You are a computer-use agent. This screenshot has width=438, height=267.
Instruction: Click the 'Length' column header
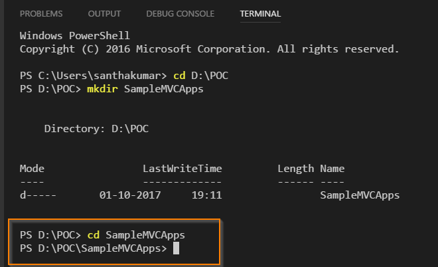[x=296, y=169]
